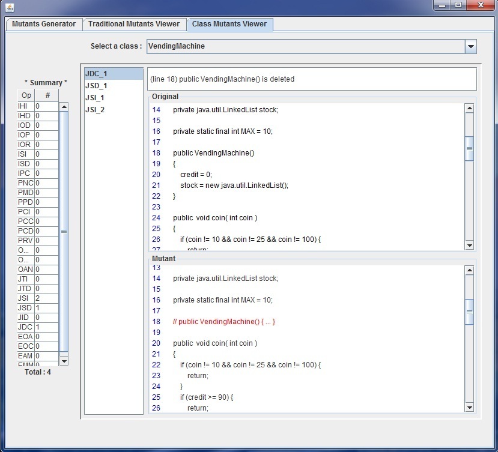
Task: Click the Java icon in title bar
Action: 10,7
